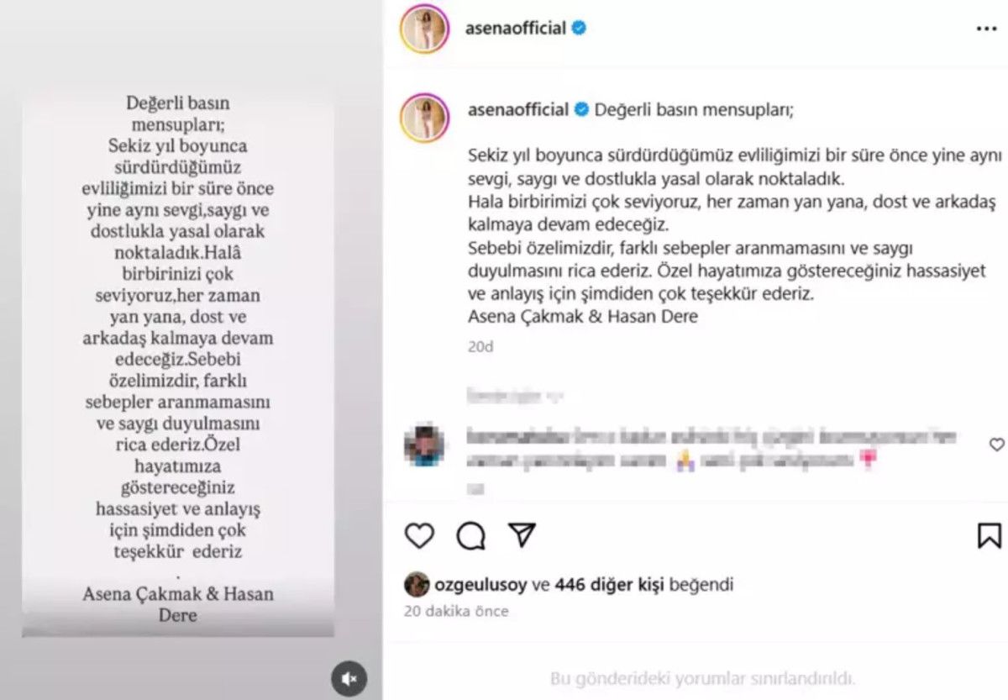The width and height of the screenshot is (1008, 700).
Task: Click asenaofficial username in caption
Action: (517, 109)
